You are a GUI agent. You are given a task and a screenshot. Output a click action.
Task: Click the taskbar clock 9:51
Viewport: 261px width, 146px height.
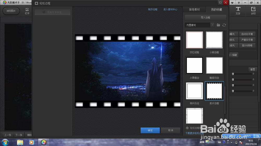click(x=251, y=141)
